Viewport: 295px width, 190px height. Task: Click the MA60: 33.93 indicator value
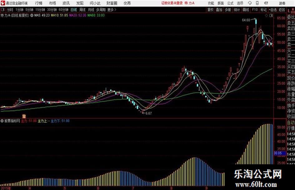click(96, 15)
